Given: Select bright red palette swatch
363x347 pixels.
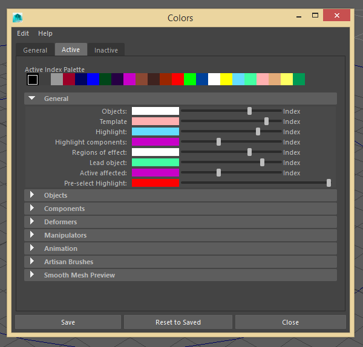Looking at the screenshot, I should point(178,79).
